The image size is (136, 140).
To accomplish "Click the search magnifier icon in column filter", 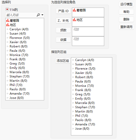I will [x=38, y=15].
